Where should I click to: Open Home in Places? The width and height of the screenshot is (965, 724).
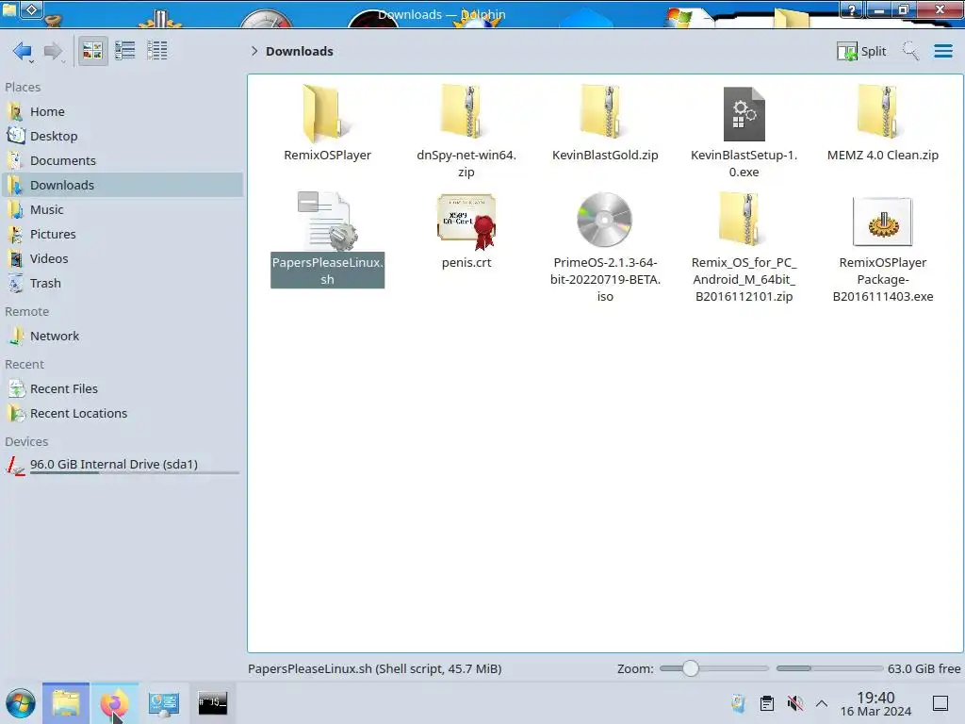123,111
